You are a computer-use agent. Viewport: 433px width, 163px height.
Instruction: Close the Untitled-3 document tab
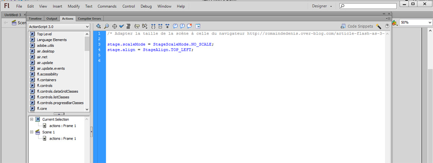point(25,15)
